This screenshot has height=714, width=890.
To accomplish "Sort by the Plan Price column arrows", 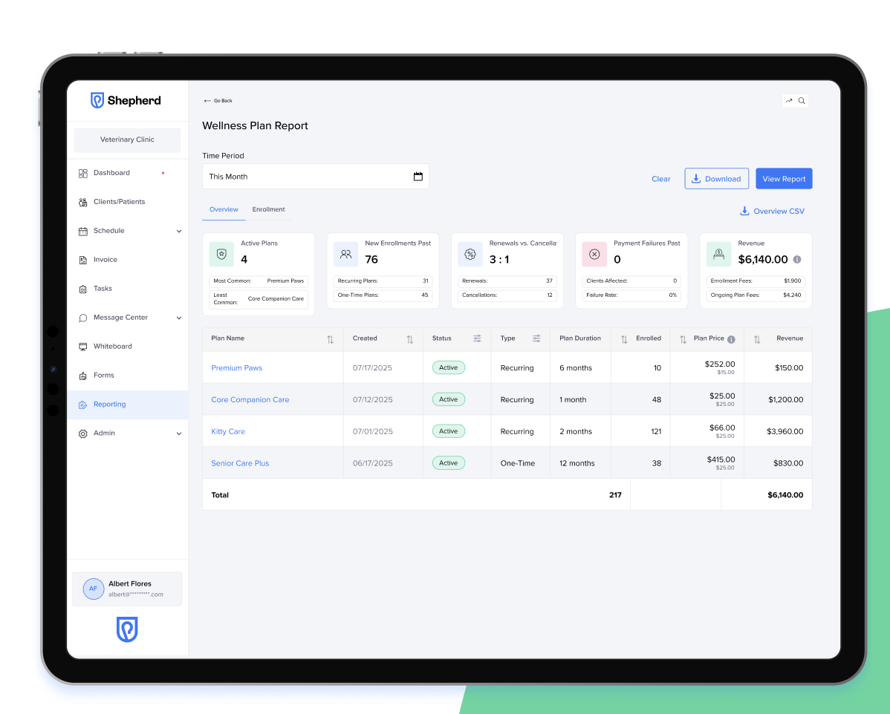I will point(683,339).
